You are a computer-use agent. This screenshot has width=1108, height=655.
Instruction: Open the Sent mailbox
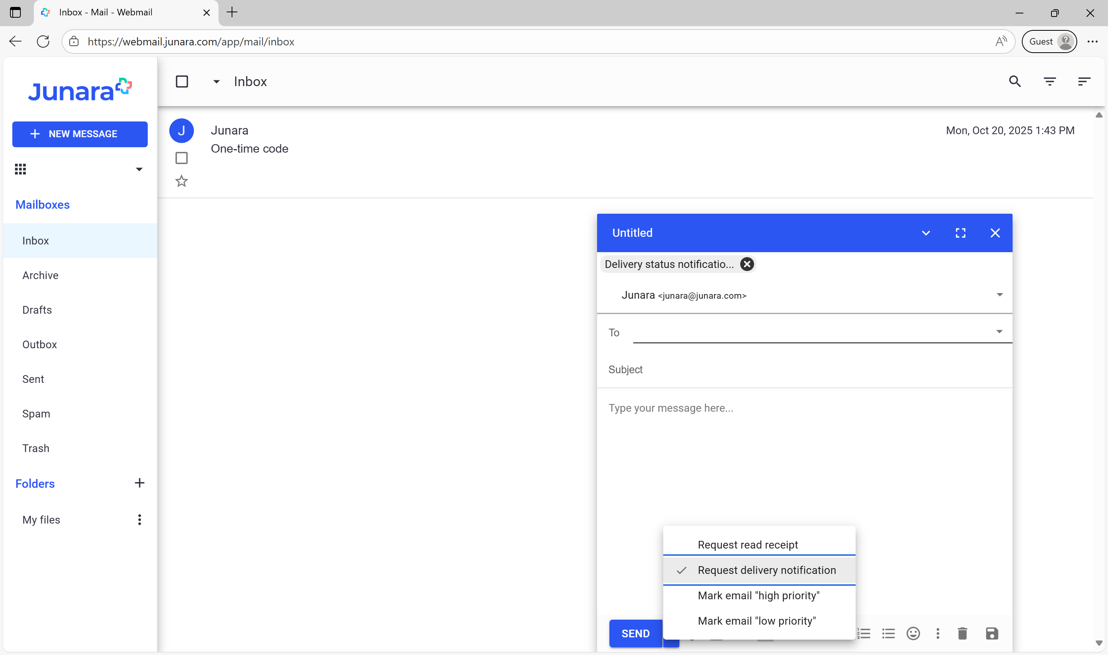pyautogui.click(x=80, y=379)
